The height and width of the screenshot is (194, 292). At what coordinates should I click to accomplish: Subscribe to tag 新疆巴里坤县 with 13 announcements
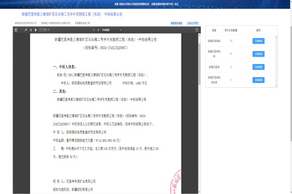click(258, 41)
